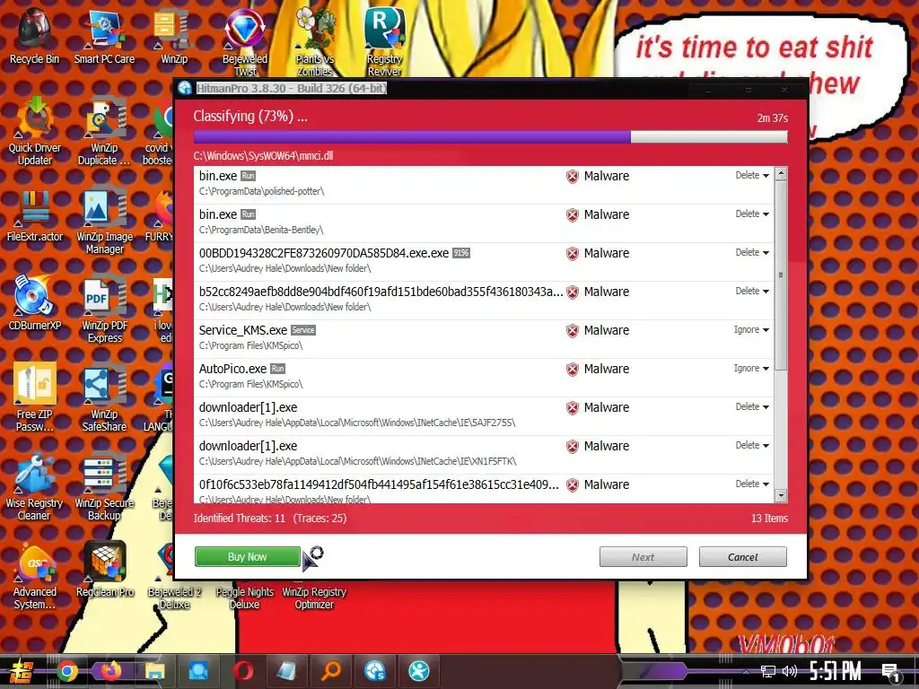Open Delete dropdown for 00BDD194328C2FE873260970DA585D84.exe.exe
This screenshot has height=689, width=919.
(x=752, y=252)
